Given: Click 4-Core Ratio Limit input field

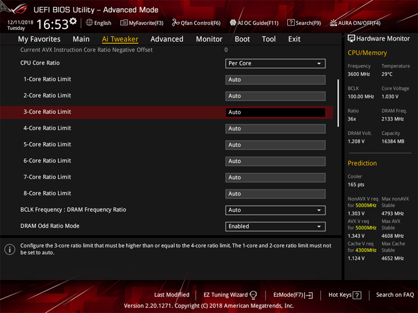Looking at the screenshot, I should click(275, 129).
